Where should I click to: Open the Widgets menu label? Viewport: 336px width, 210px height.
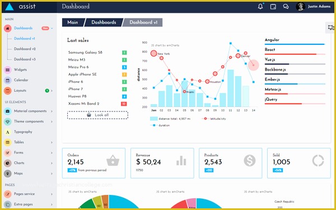20,69
